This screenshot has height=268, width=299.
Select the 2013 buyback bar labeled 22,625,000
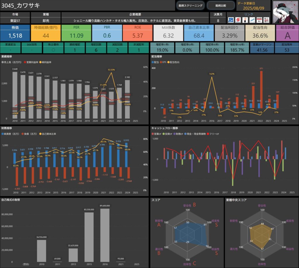73,255
